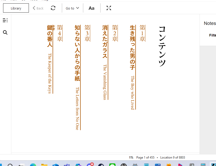Viewport: 216px width, 166px height.
Task: Open chapter link 第1章
Action: (x=142, y=33)
